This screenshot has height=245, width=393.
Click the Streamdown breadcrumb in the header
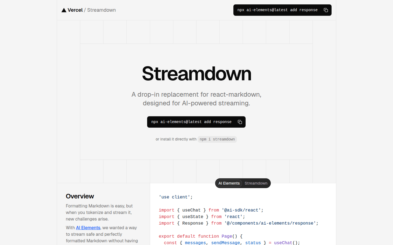point(101,10)
